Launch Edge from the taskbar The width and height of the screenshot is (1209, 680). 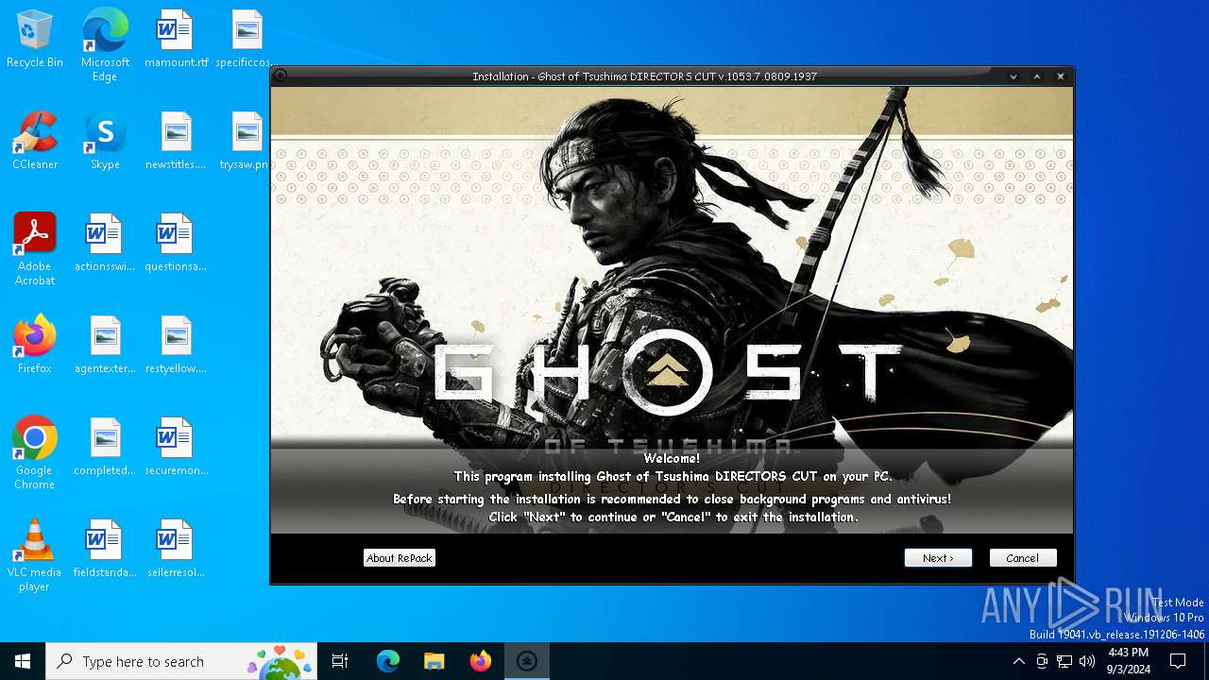pos(388,661)
